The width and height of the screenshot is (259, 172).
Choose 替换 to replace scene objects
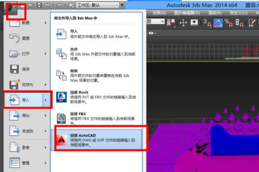click(x=97, y=75)
